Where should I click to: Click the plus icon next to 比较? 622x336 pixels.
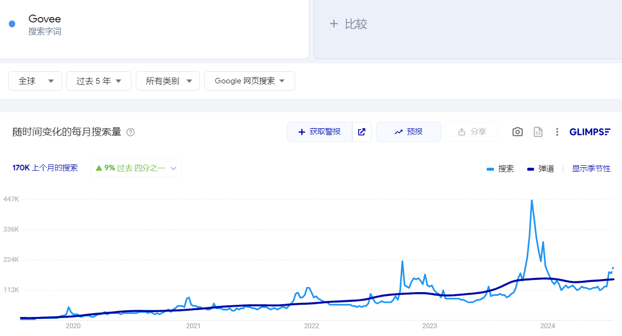[x=334, y=24]
